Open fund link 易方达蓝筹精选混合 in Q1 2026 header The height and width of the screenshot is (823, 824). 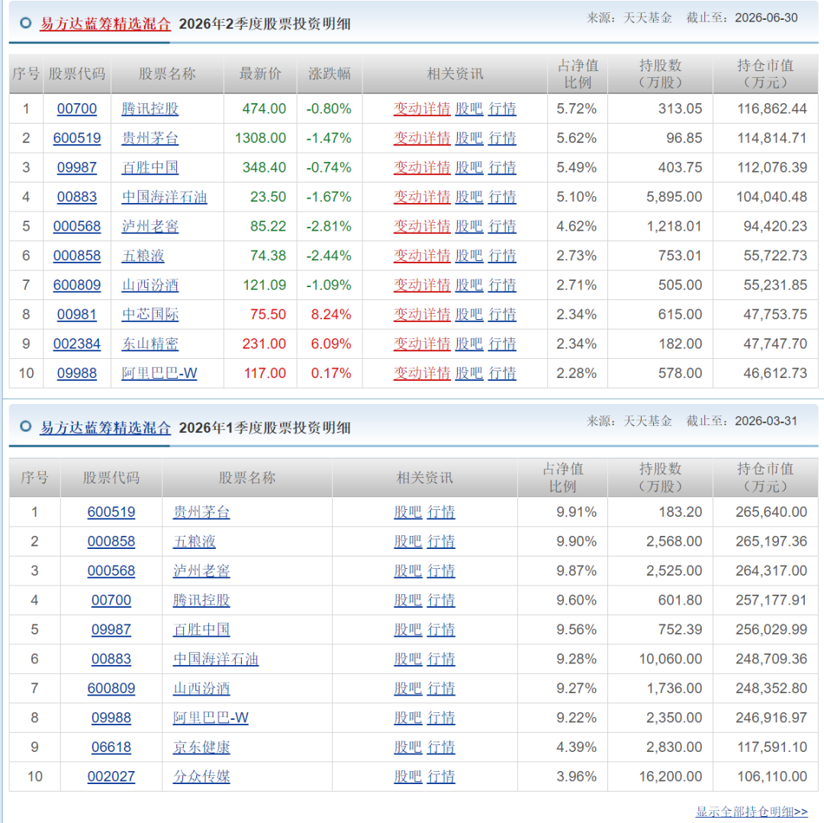pyautogui.click(x=105, y=428)
